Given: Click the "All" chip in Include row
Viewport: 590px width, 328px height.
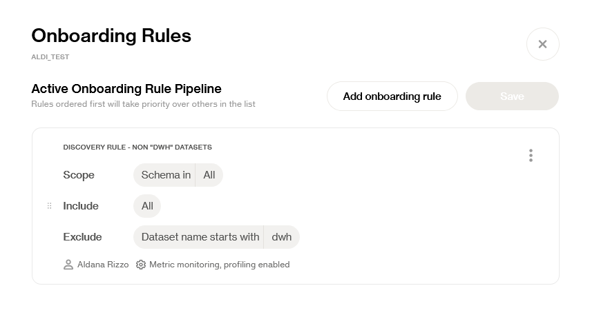Looking at the screenshot, I should (x=147, y=206).
